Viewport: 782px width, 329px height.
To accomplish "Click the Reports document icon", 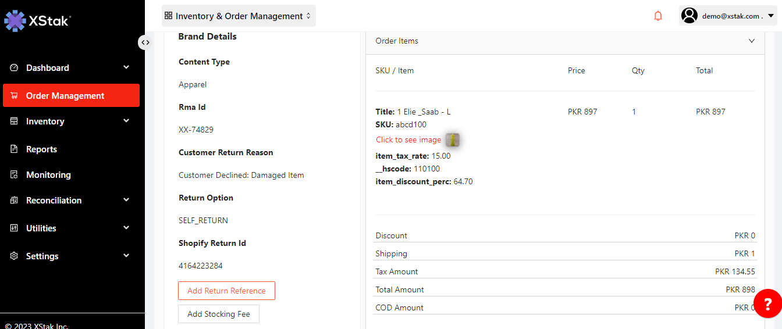I will click(x=15, y=149).
